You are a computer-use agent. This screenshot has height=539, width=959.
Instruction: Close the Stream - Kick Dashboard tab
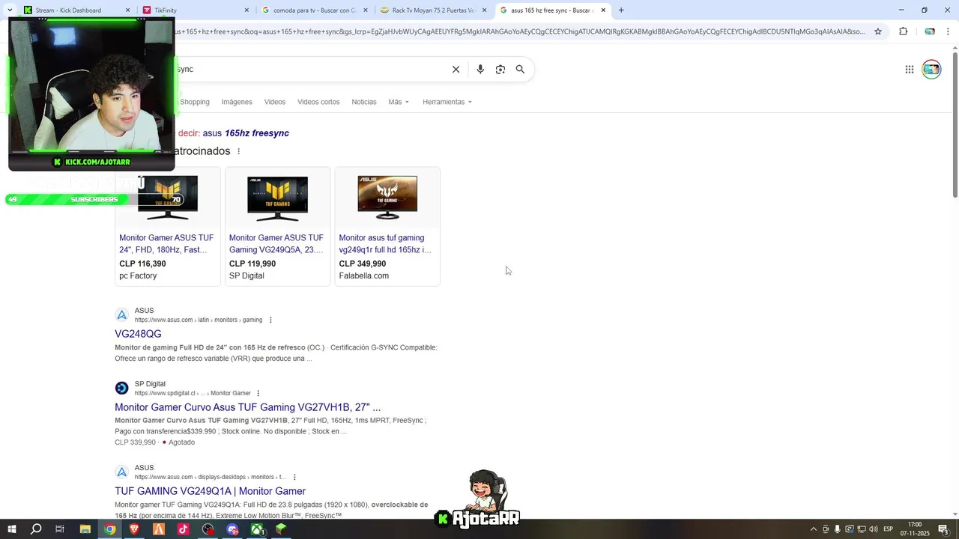point(127,10)
